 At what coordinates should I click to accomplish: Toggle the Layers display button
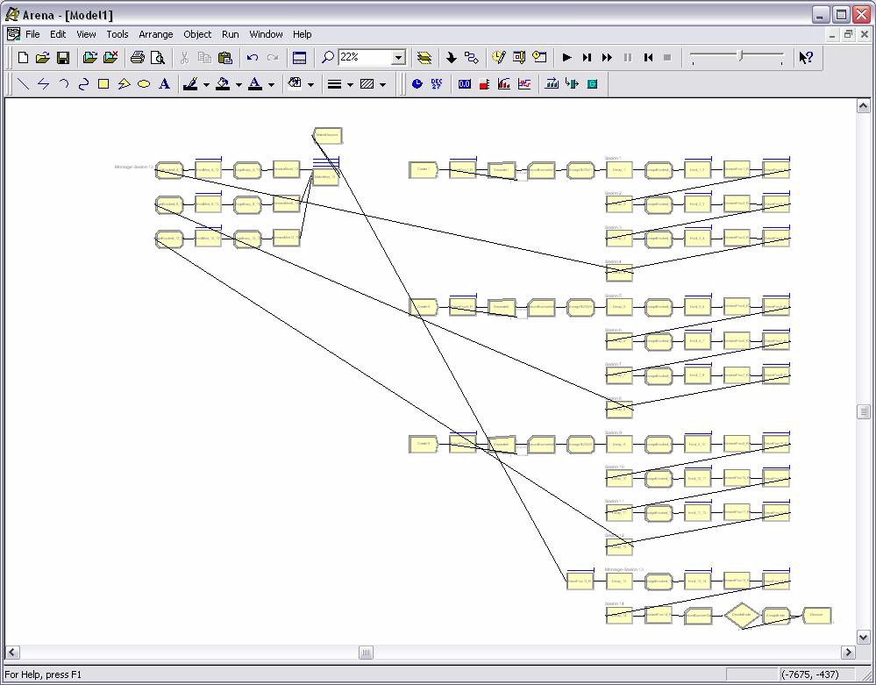(x=424, y=58)
